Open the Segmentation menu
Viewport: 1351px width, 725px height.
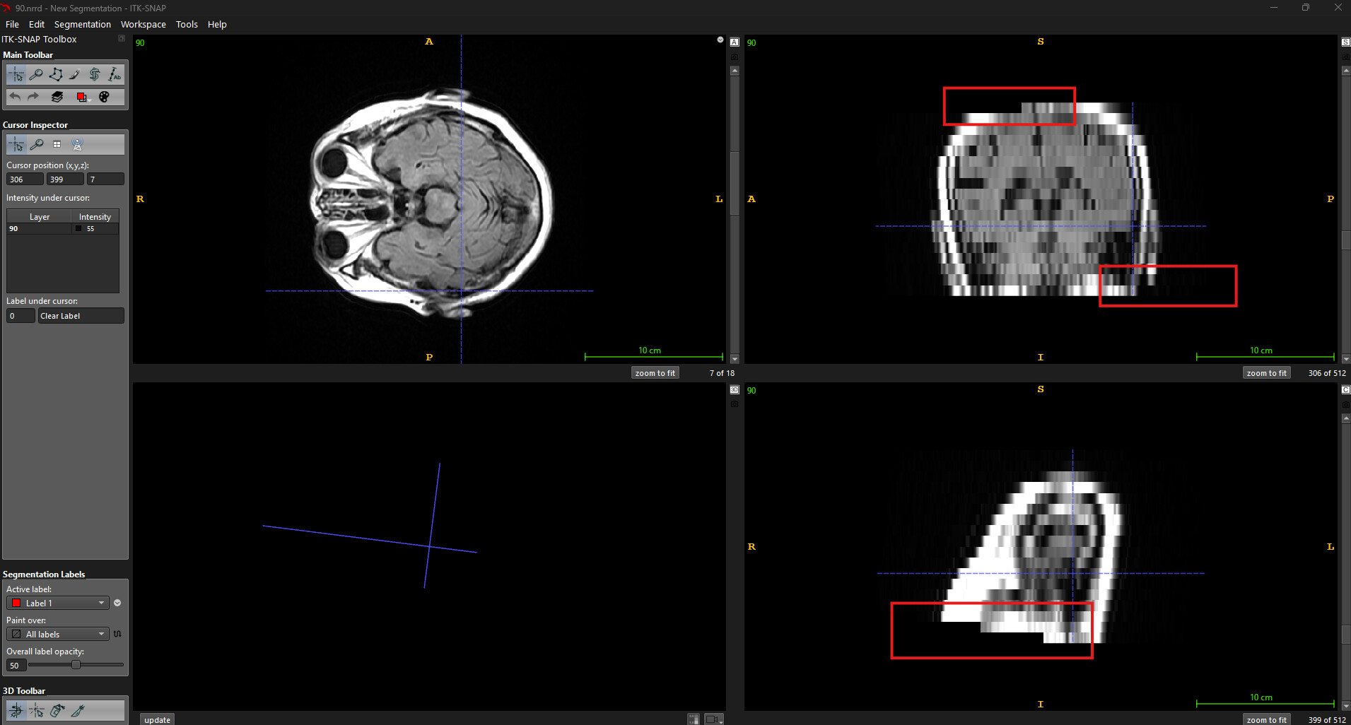tap(82, 24)
